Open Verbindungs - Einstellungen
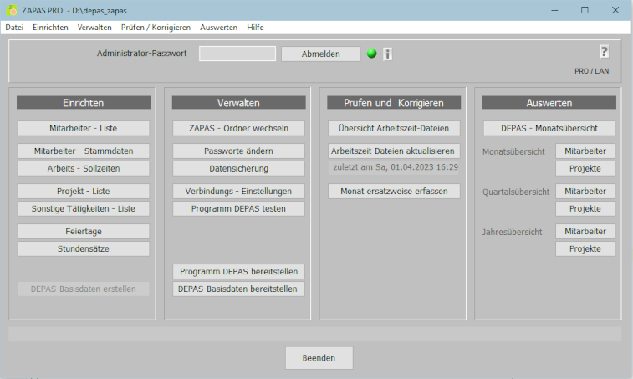Screen dimensions: 633x379 point(238,191)
